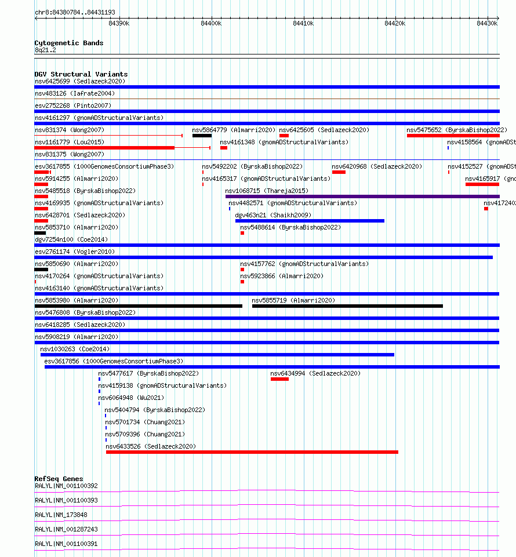This screenshot has width=516, height=557.
Task: Click the black bar under nsv5864779
Action: pyautogui.click(x=202, y=136)
